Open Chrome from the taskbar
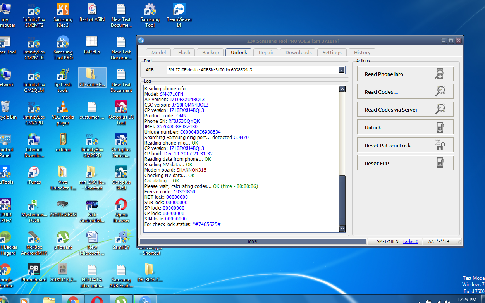Screen dimensions: 485x303 72,300
